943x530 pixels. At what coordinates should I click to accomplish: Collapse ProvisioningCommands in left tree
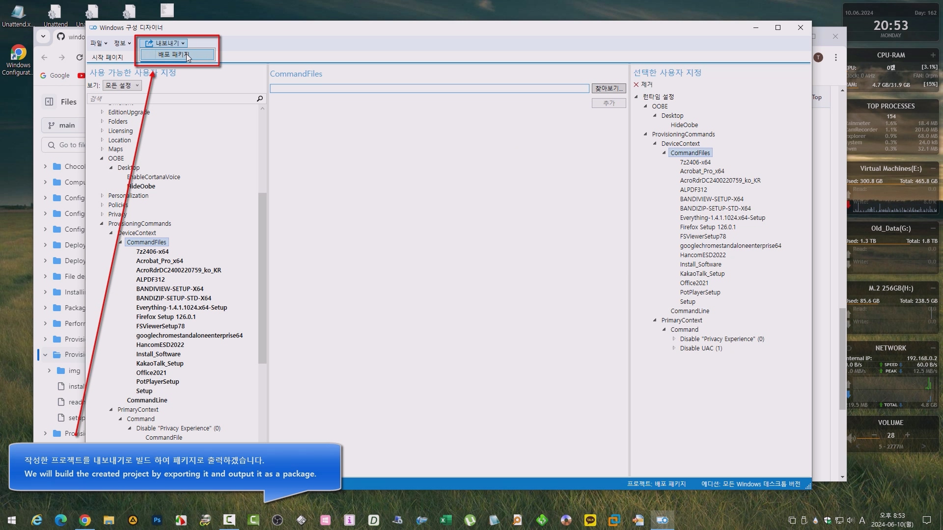point(102,223)
